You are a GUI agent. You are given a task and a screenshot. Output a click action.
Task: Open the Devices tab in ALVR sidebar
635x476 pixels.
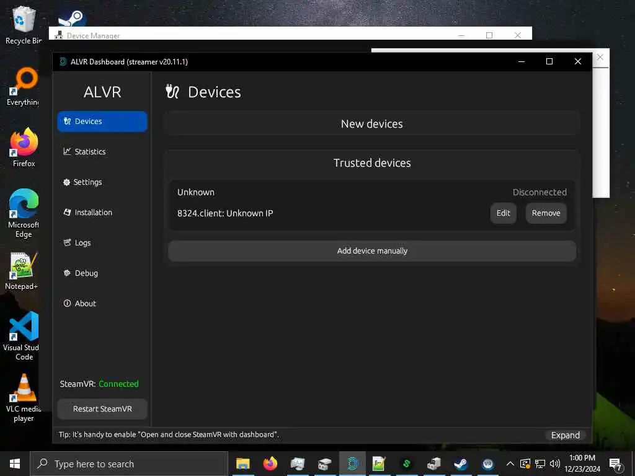point(102,121)
